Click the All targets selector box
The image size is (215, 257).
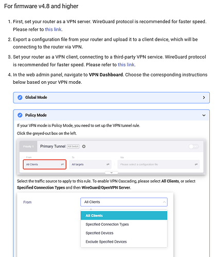pyautogui.click(x=90, y=164)
